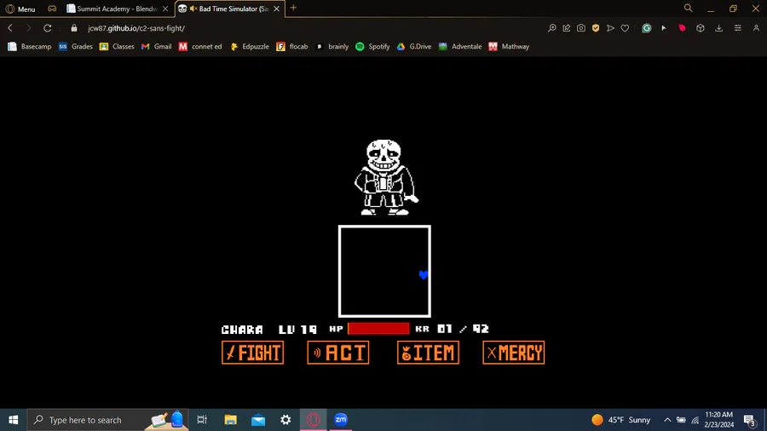Open the 45°F Sunny weather widget
The image size is (767, 431).
click(x=620, y=420)
